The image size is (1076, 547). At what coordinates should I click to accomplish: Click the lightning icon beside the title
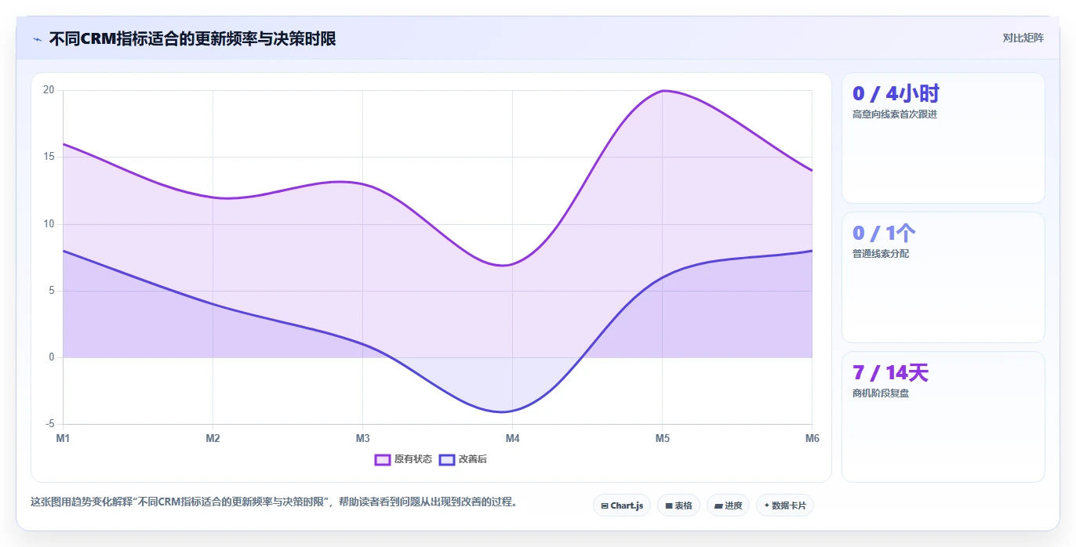point(37,38)
